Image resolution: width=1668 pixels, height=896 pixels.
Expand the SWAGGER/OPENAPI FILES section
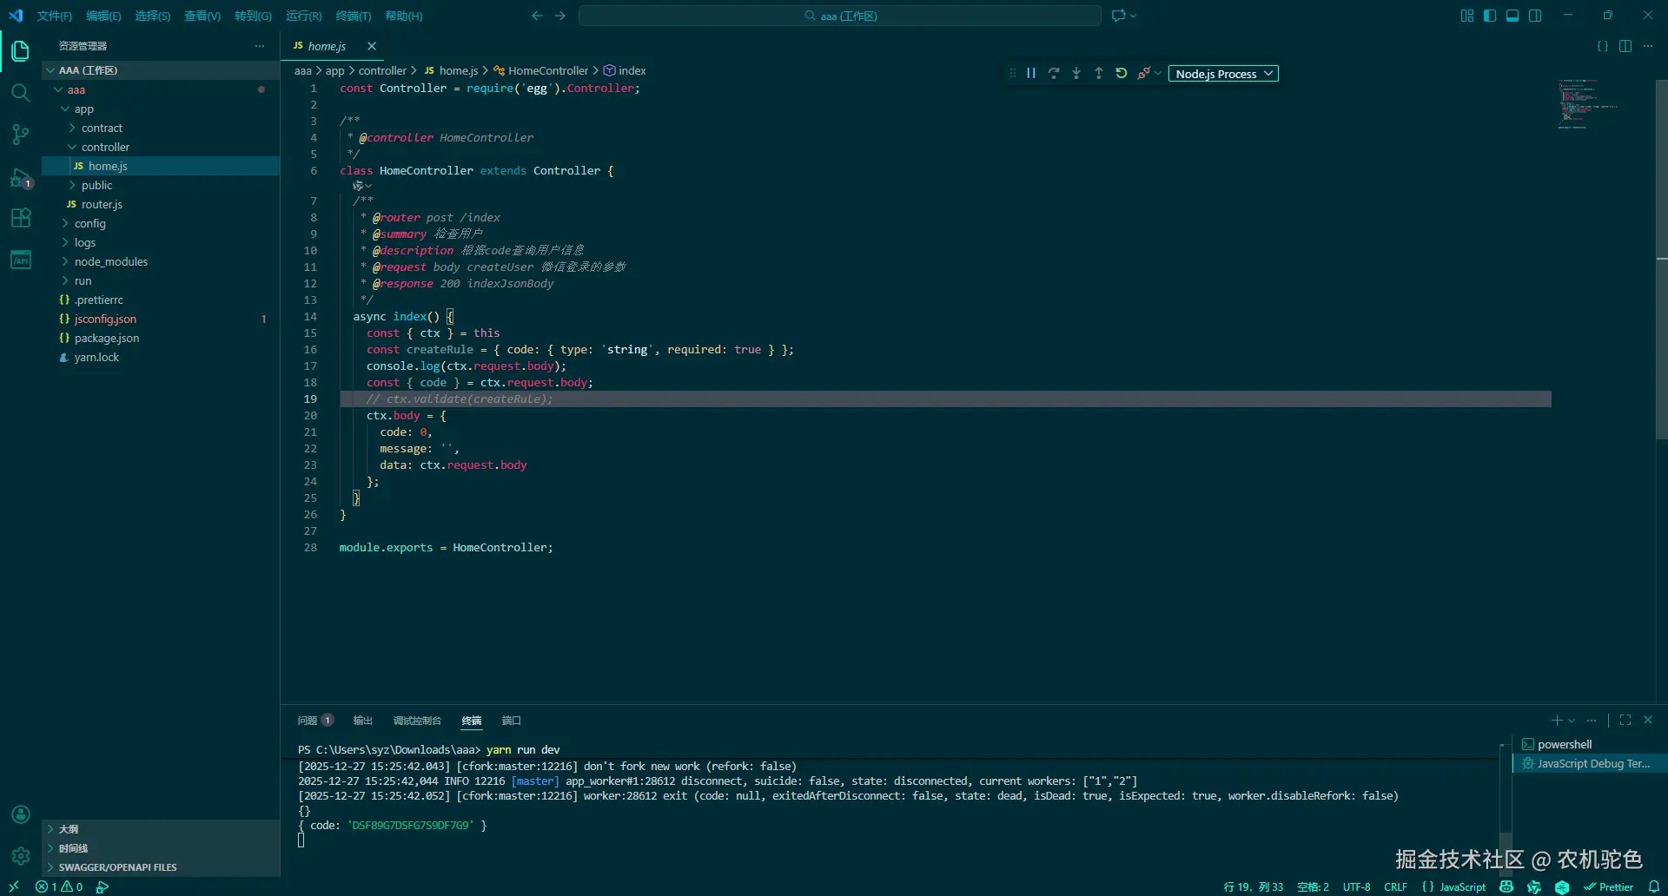[x=117, y=867]
